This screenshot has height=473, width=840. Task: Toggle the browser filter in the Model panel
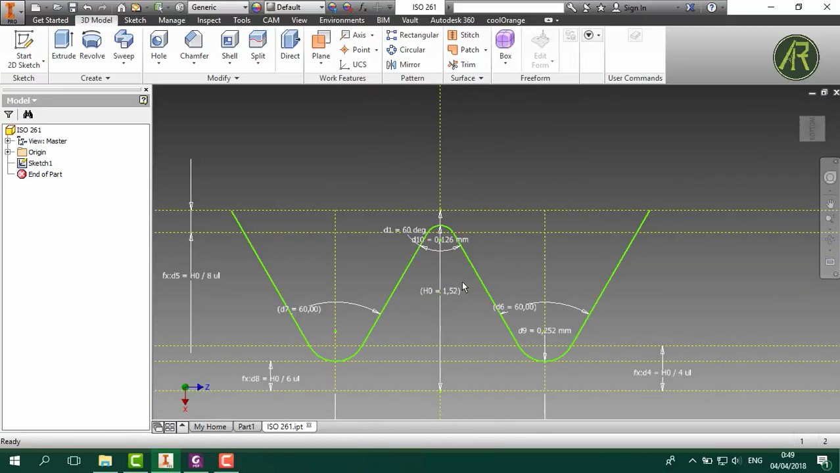9,114
